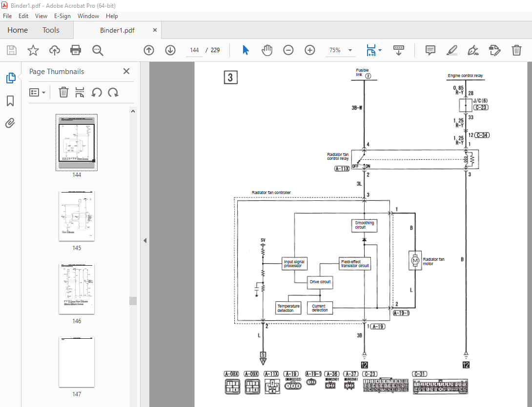
Task: Click the scrolling mode toolbar icon
Action: (x=398, y=50)
